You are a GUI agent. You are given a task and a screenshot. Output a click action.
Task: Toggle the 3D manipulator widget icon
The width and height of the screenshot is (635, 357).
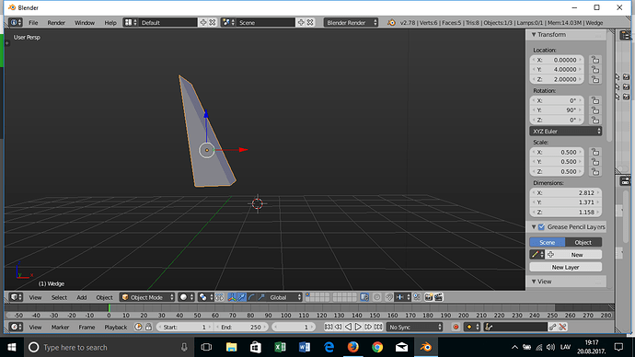[232, 297]
